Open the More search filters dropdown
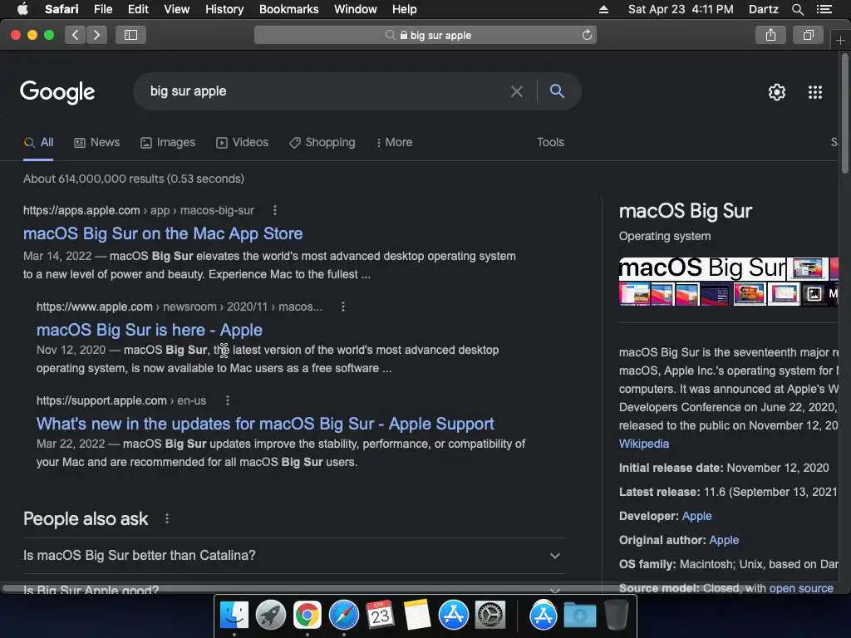 click(x=394, y=142)
